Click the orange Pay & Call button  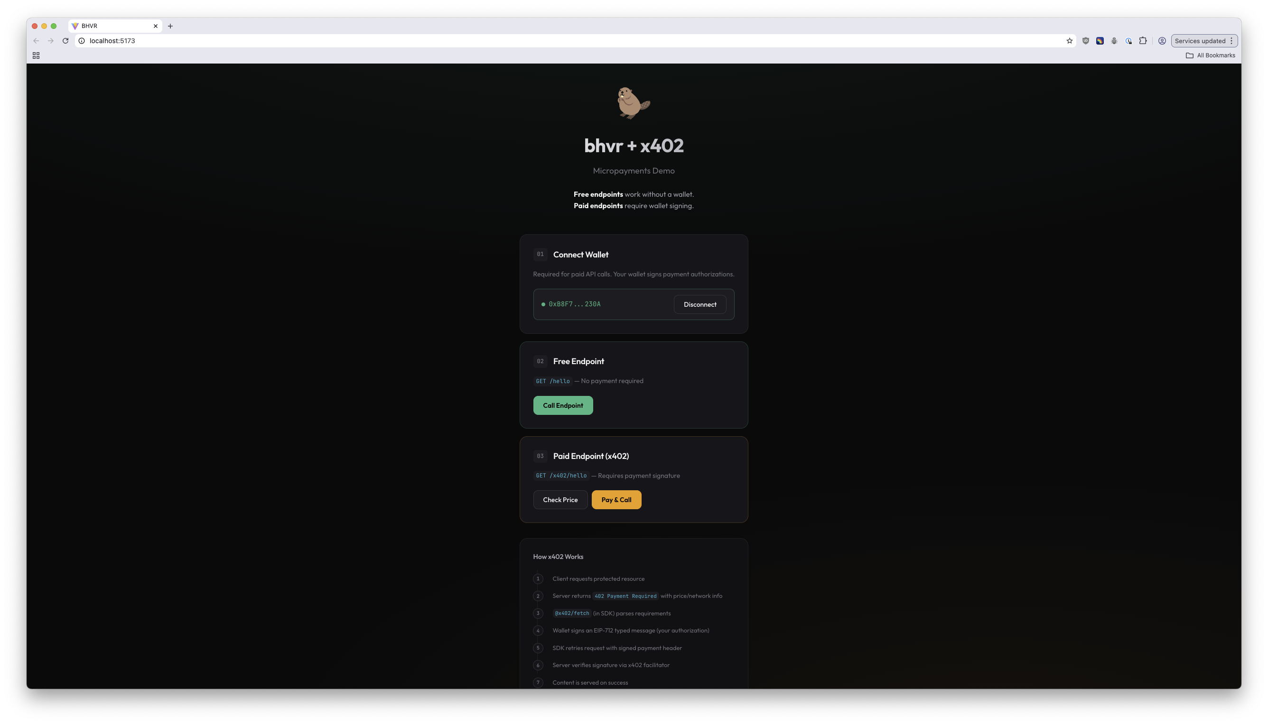click(616, 500)
